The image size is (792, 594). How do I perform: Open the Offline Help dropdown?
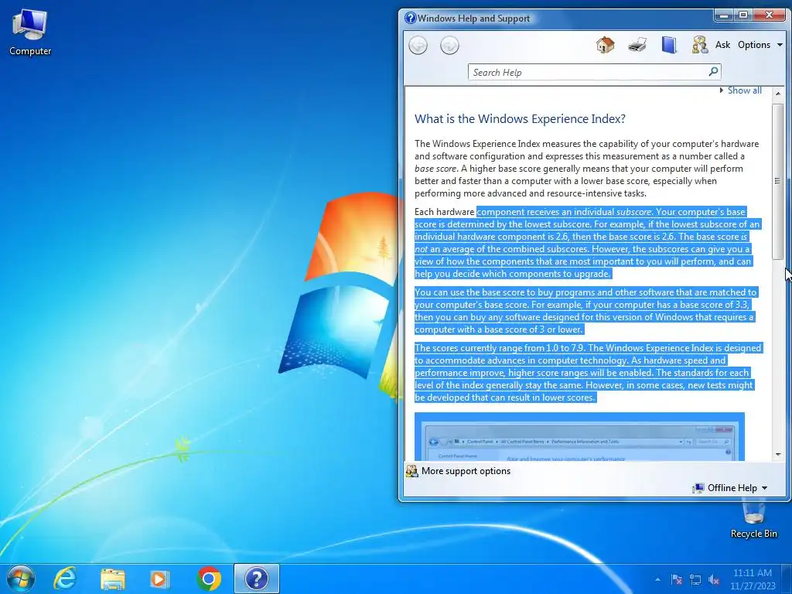point(730,488)
